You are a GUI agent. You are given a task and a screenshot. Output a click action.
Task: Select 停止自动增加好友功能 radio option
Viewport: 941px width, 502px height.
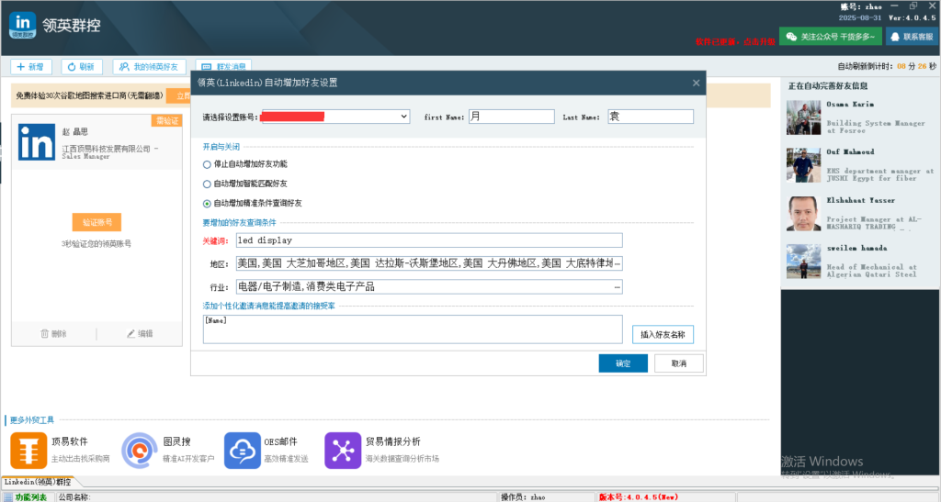pyautogui.click(x=207, y=164)
